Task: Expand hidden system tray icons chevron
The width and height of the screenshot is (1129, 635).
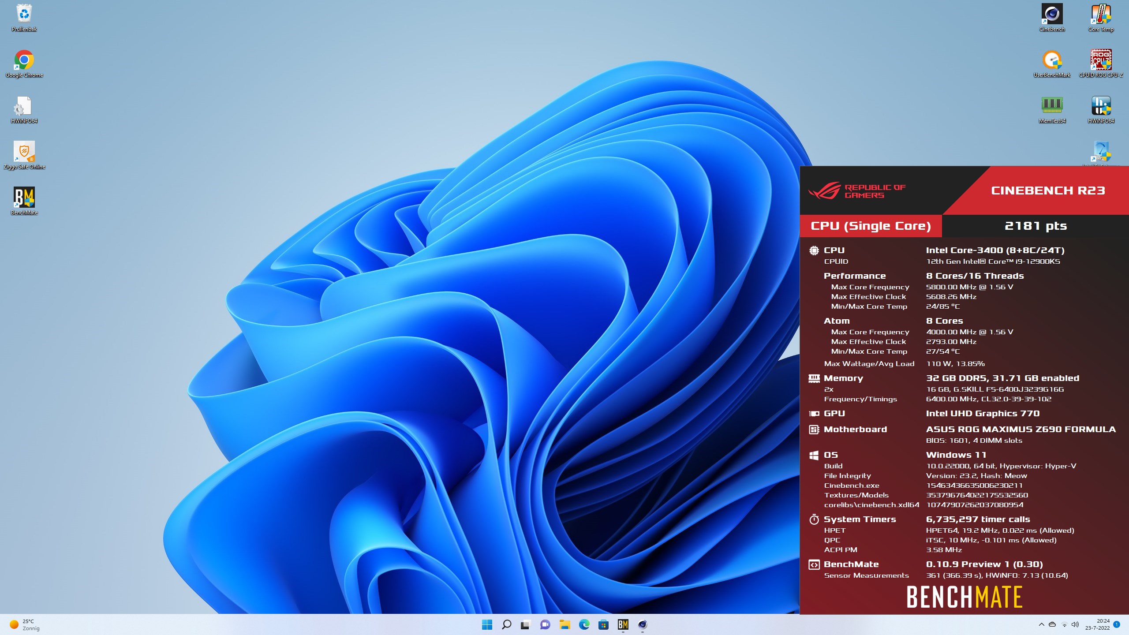Action: [x=1042, y=624]
